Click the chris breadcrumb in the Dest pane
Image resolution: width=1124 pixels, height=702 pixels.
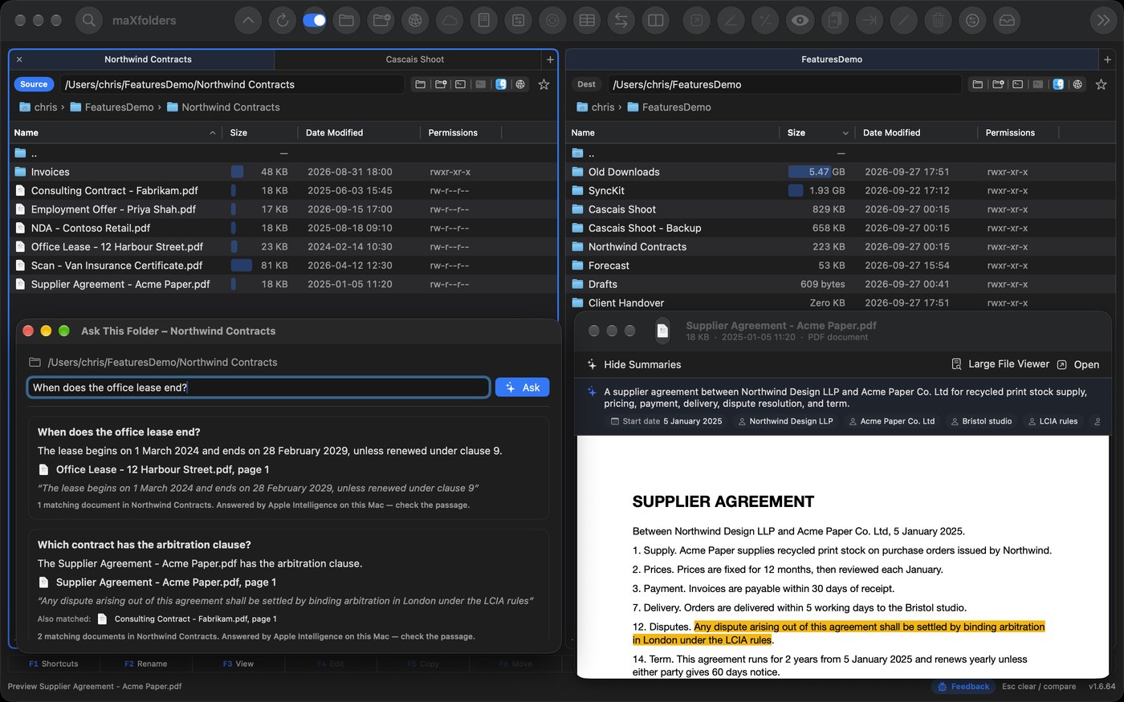pos(596,107)
